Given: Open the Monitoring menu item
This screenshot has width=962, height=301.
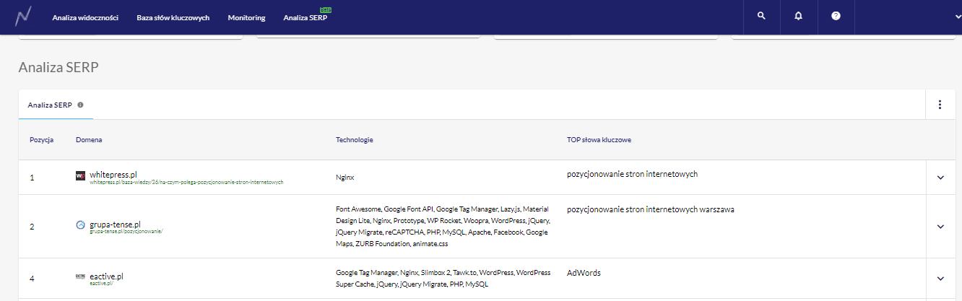Looking at the screenshot, I should coord(246,17).
